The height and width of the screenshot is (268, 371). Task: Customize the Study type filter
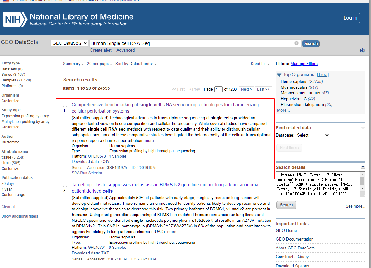(12, 127)
